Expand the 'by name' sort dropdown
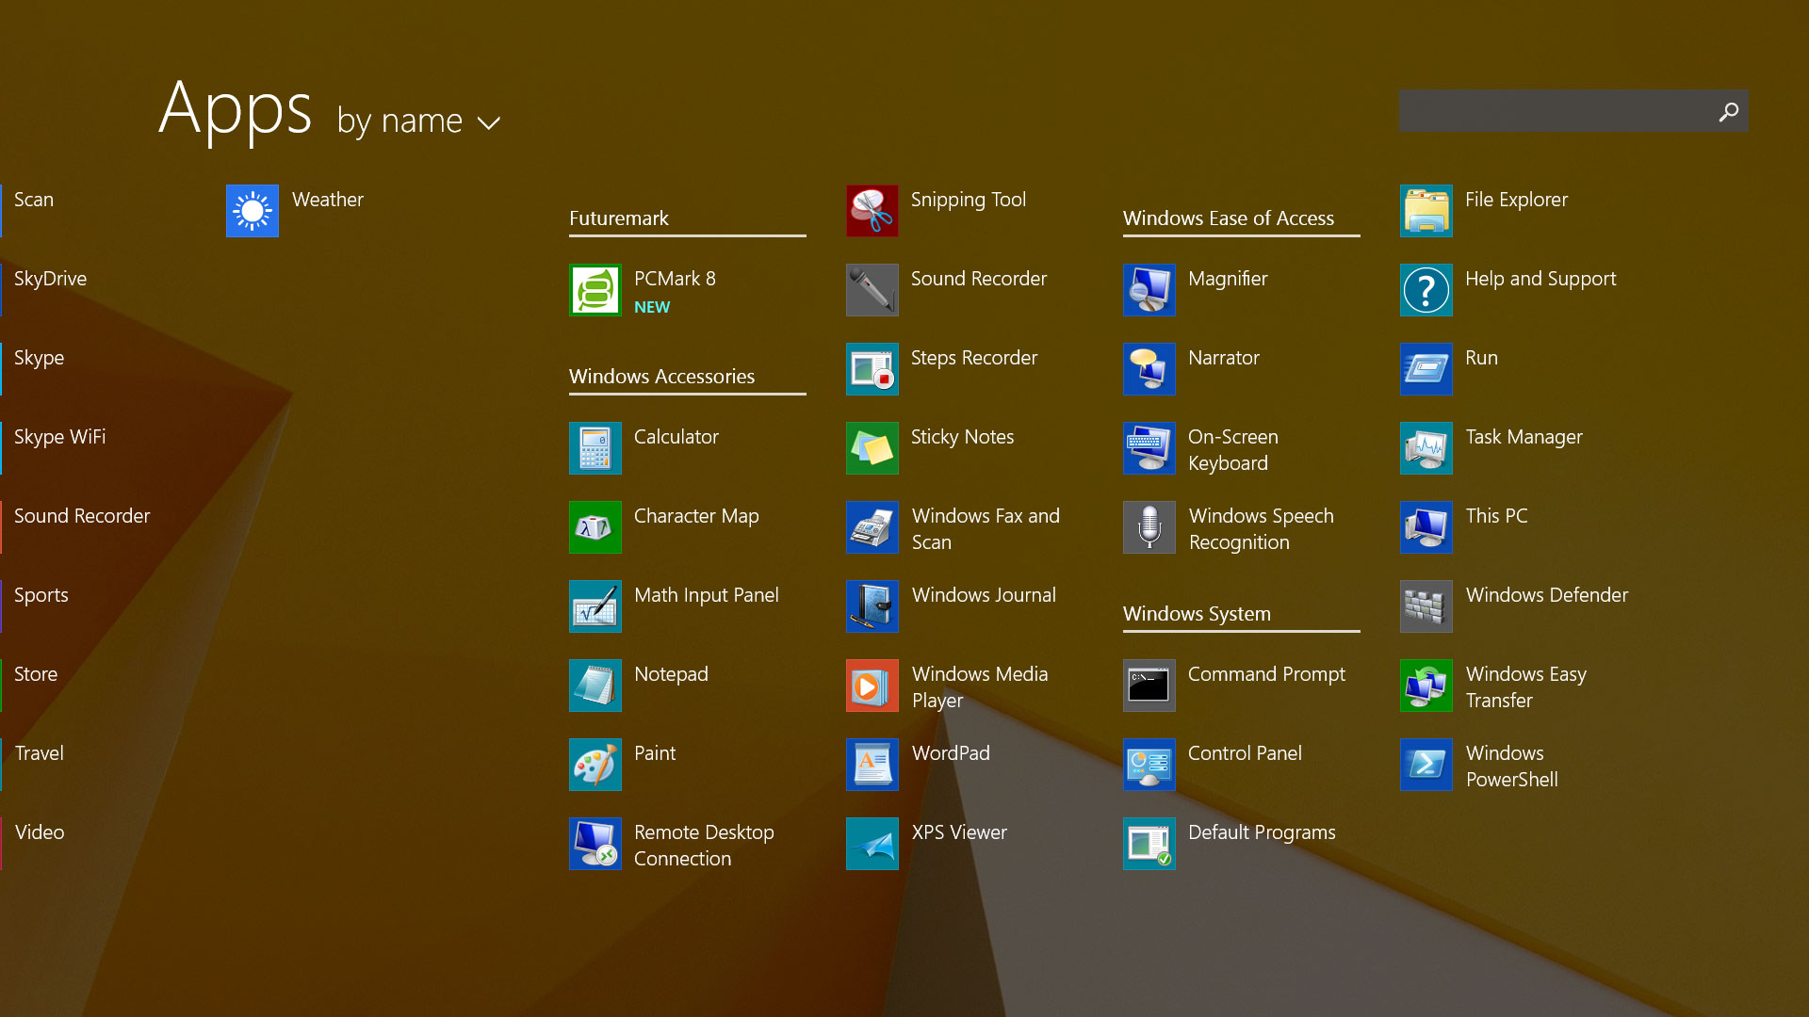Screen dimensions: 1809x1017 pos(400,121)
